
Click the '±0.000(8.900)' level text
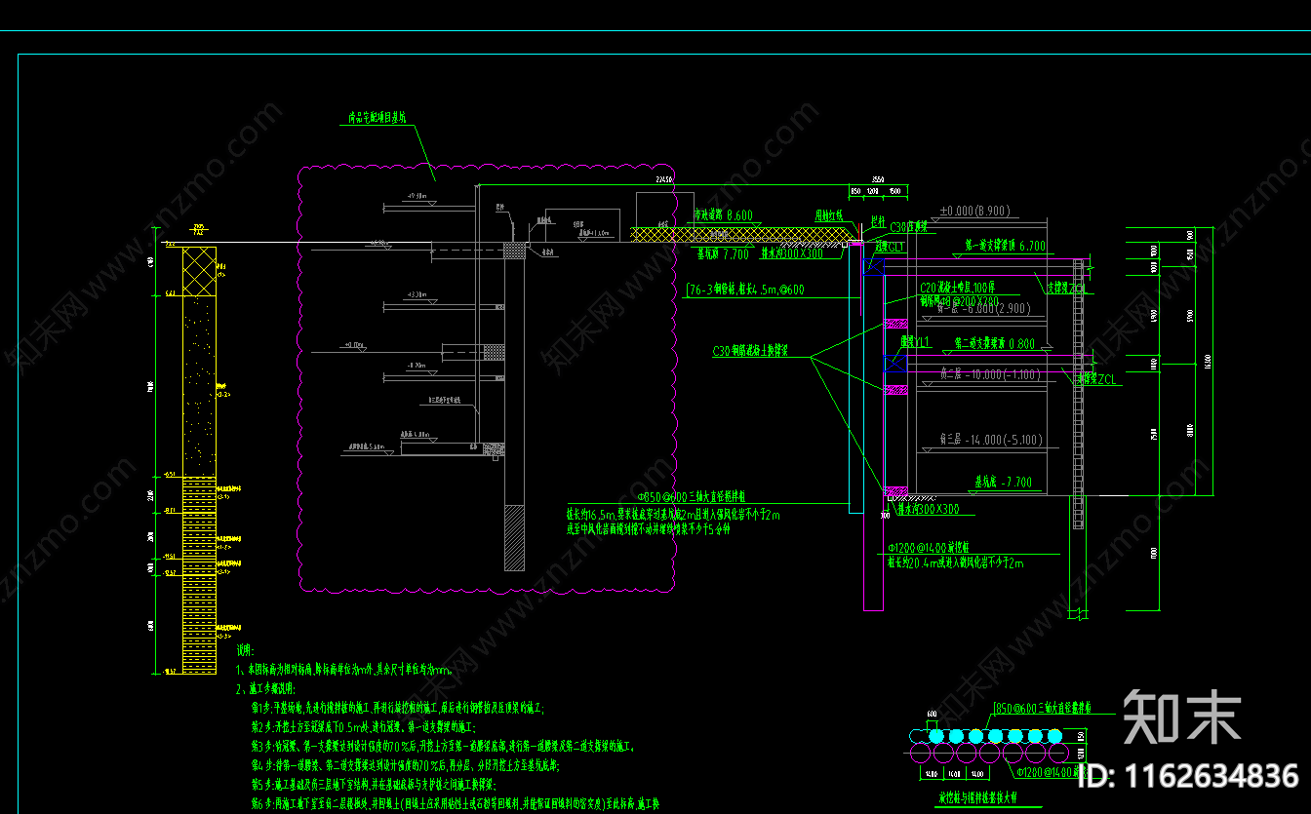pos(974,211)
